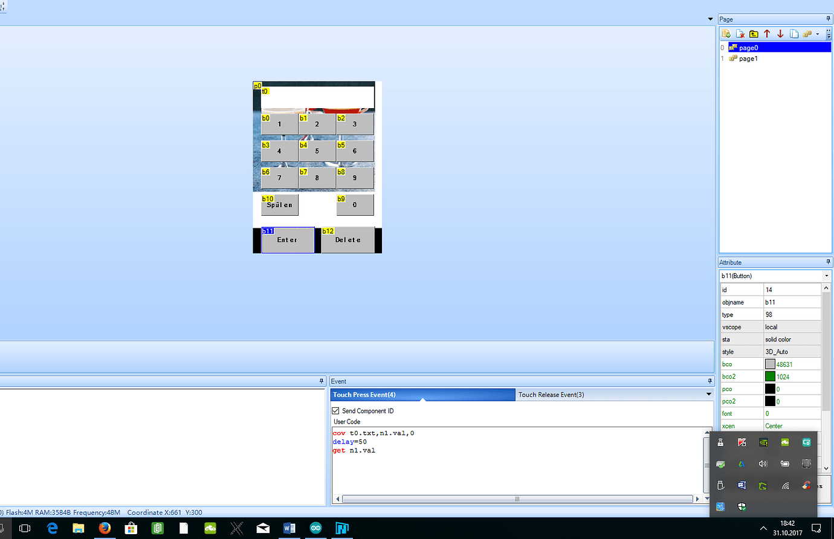Import a page using the yellow folder icon
834x539 pixels.
click(x=754, y=33)
